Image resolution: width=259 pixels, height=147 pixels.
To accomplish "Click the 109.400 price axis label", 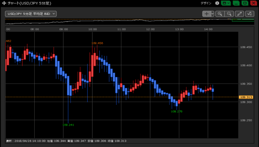I will tap(246, 65).
